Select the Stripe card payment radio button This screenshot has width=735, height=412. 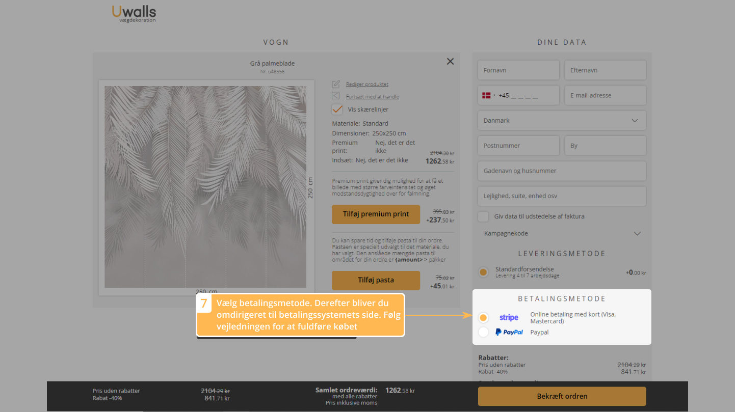pos(483,318)
